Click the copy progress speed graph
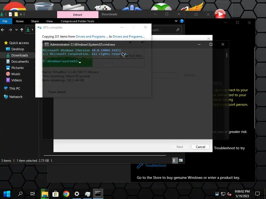The width and height of the screenshot is (266, 199). click(x=93, y=58)
